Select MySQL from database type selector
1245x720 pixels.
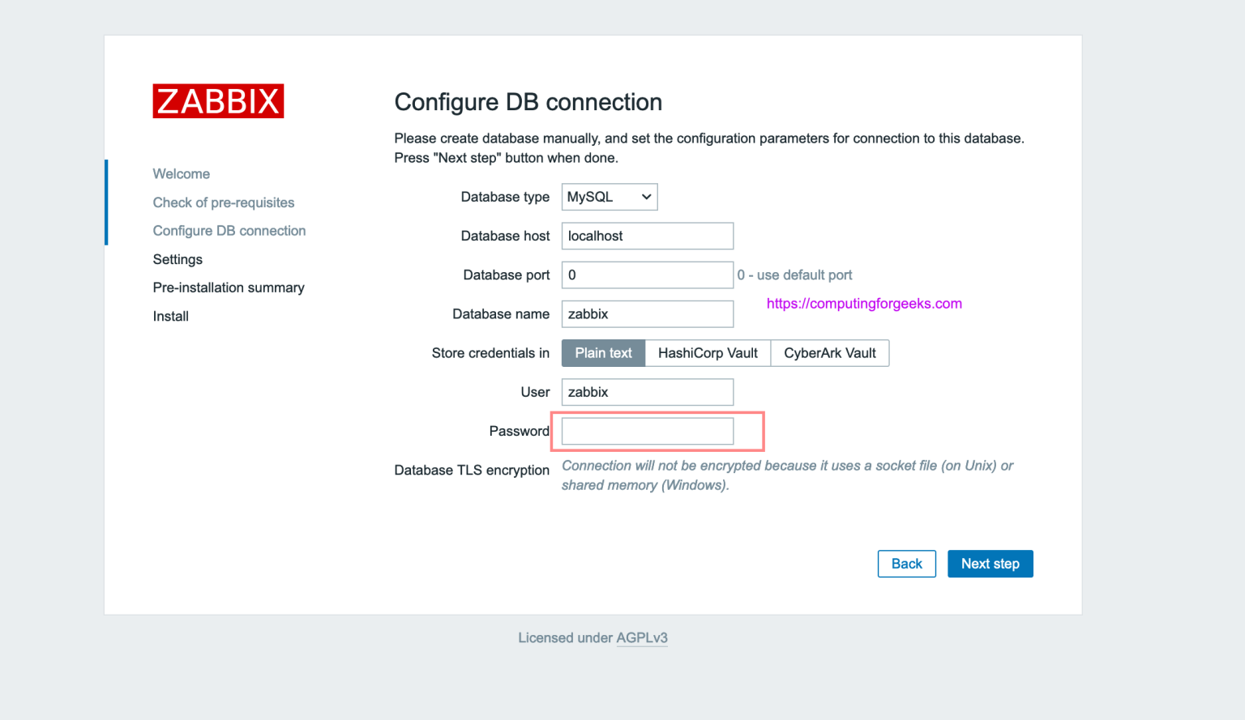click(609, 196)
